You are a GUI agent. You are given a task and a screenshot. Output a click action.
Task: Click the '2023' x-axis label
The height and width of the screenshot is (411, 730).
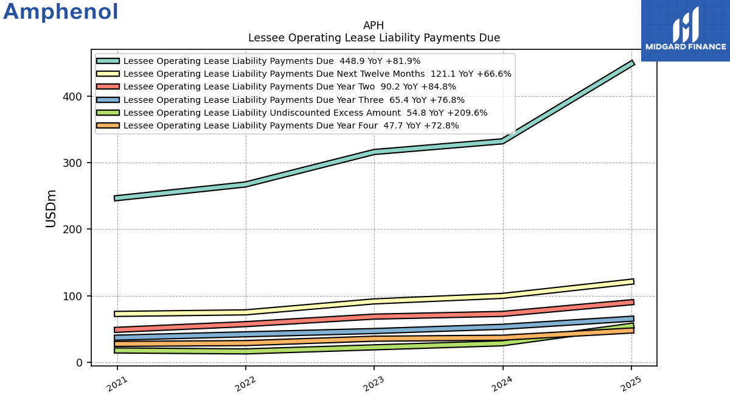click(x=374, y=384)
